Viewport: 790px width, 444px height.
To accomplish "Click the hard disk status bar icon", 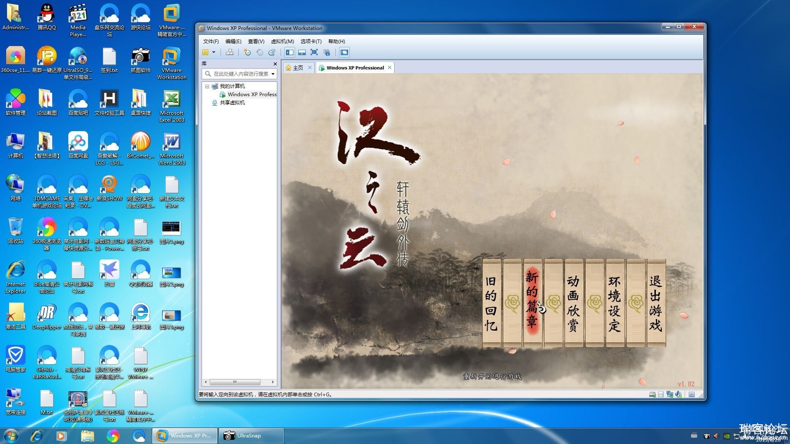I will (x=652, y=395).
